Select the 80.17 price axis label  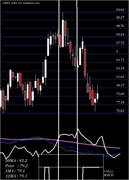120,85
